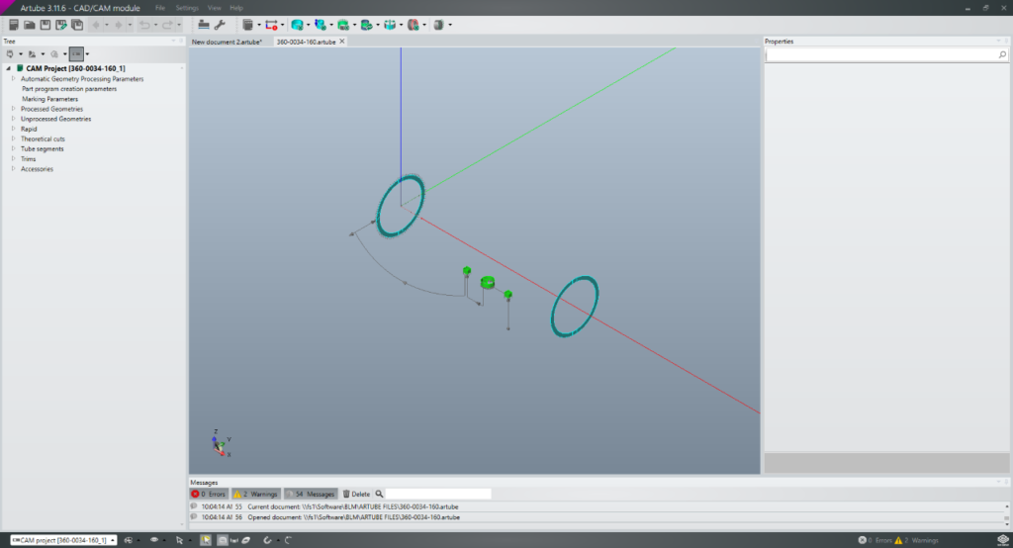Image resolution: width=1013 pixels, height=548 pixels.
Task: Toggle the 54 Messages filter button
Action: click(311, 494)
